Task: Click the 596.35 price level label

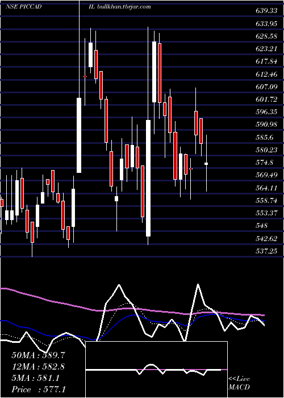Action: [266, 112]
